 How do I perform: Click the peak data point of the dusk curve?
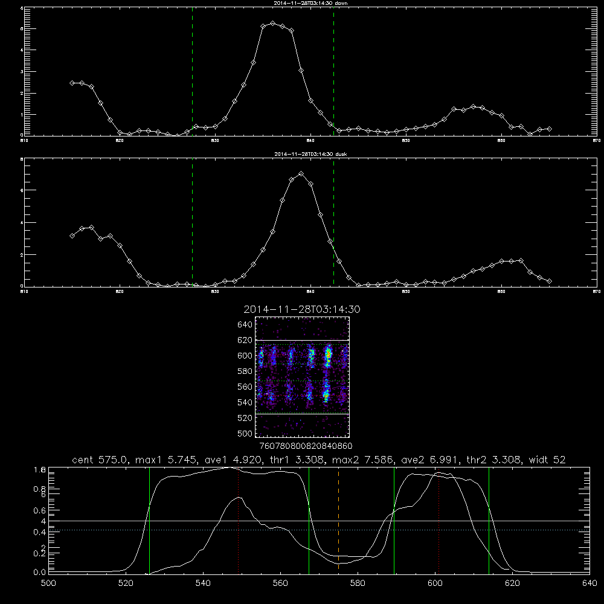(x=301, y=174)
